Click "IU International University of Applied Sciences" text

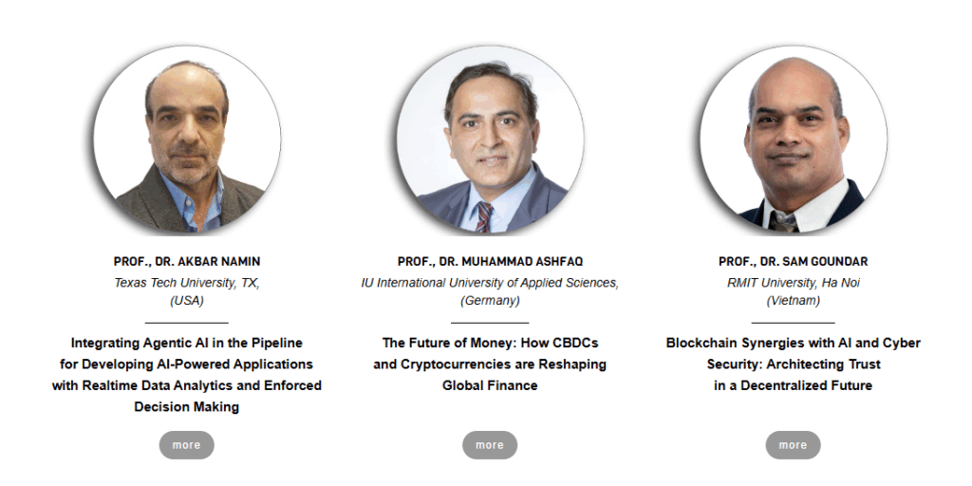pos(490,283)
